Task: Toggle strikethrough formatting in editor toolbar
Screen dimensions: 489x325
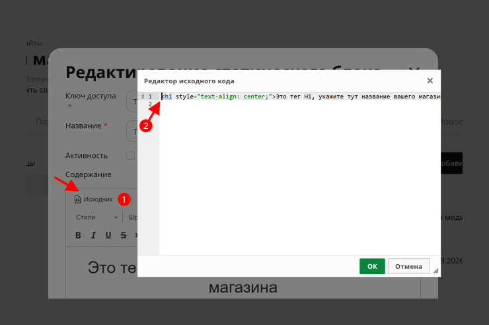Action: (x=124, y=235)
